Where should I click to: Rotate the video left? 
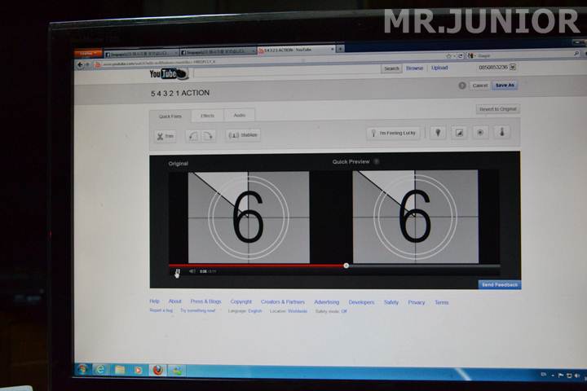click(192, 136)
